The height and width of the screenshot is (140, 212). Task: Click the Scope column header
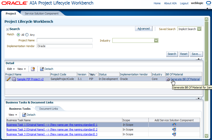pyautogui.click(x=135, y=120)
